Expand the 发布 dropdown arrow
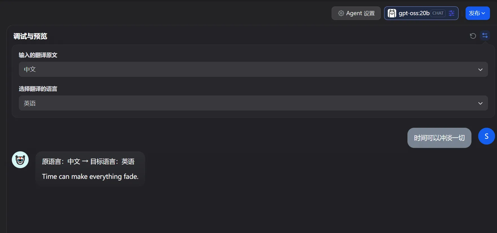The width and height of the screenshot is (497, 233). [484, 13]
